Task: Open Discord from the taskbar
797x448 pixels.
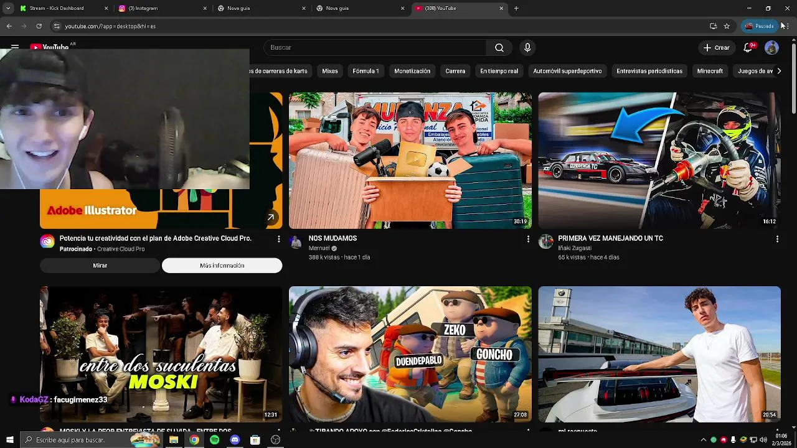Action: click(235, 440)
